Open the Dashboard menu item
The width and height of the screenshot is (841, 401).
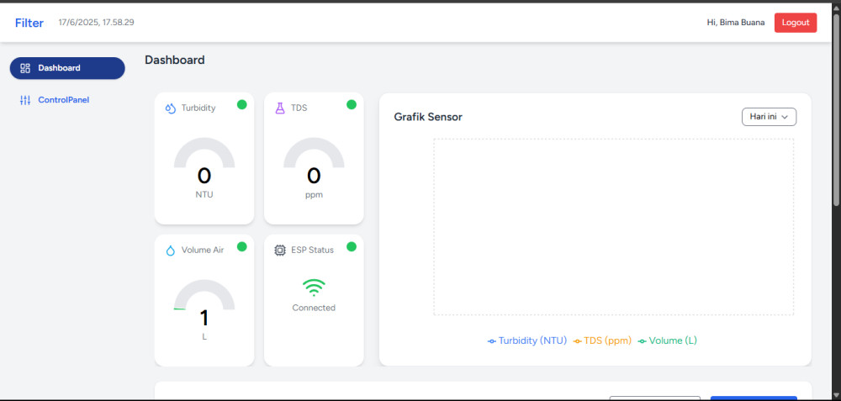point(67,68)
